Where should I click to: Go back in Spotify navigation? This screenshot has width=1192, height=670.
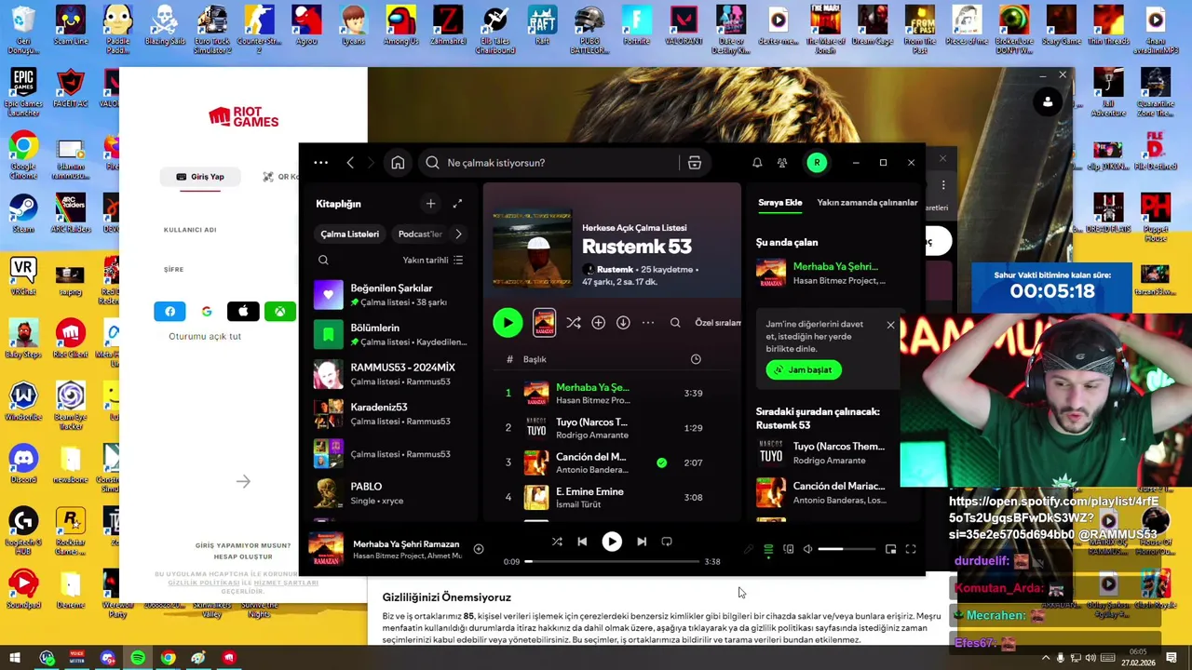[x=350, y=163]
